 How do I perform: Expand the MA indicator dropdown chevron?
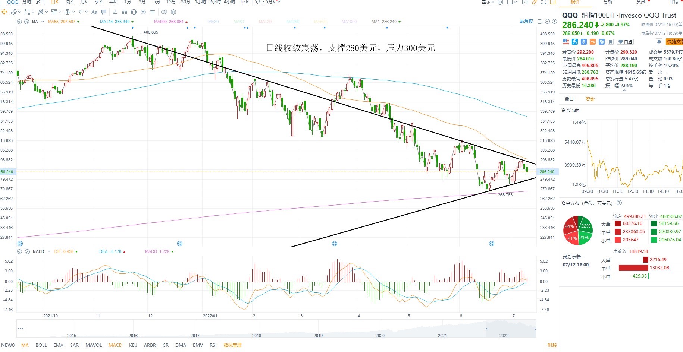point(43,22)
